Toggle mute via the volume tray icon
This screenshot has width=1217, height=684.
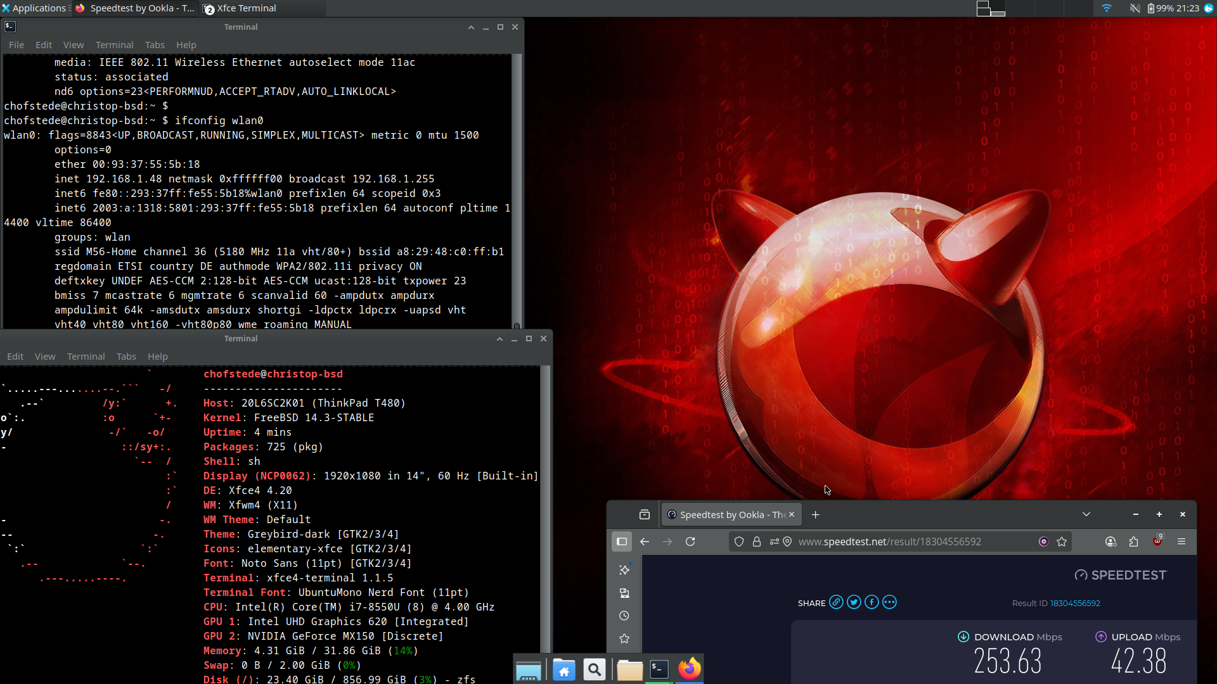[x=1135, y=8]
